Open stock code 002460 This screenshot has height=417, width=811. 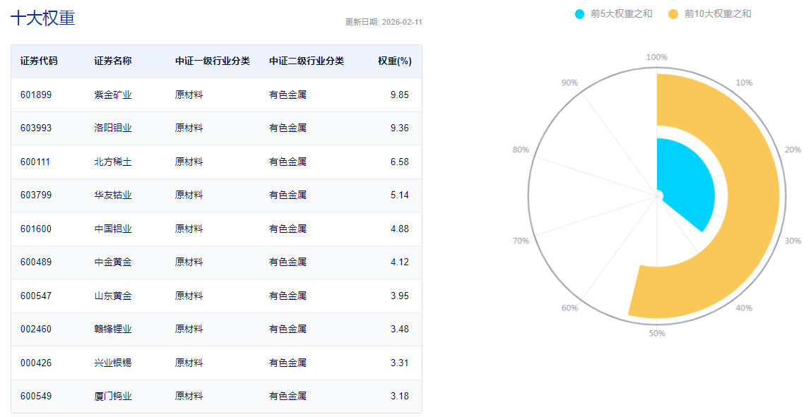[x=36, y=330]
